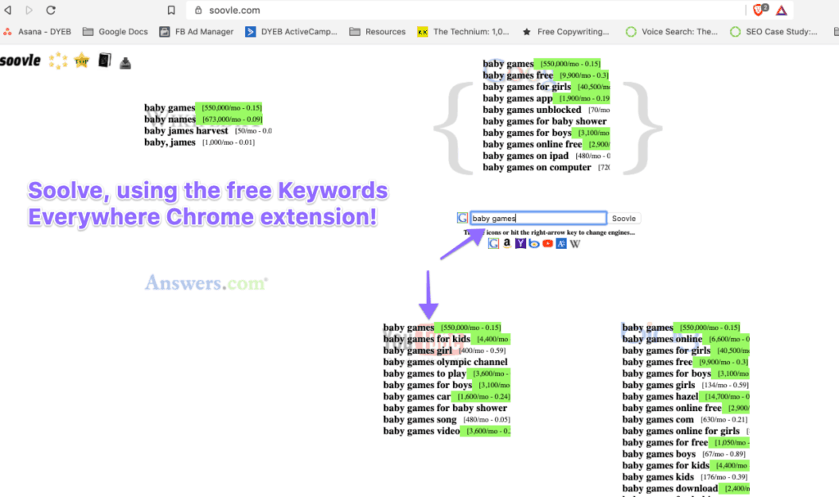Image resolution: width=839 pixels, height=497 pixels.
Task: Click 'baby games unblocked' suggestion
Action: point(532,110)
